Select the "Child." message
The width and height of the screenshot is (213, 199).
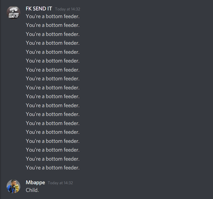click(32, 190)
